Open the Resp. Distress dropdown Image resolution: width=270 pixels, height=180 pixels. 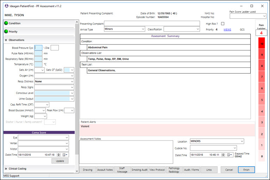click(x=72, y=82)
